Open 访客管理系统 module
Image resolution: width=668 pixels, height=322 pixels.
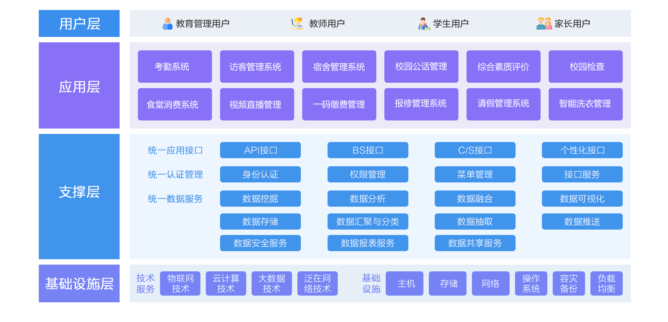(257, 67)
